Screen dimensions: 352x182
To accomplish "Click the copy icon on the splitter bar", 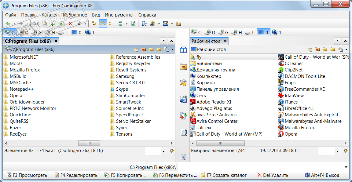I will tap(184, 99).
